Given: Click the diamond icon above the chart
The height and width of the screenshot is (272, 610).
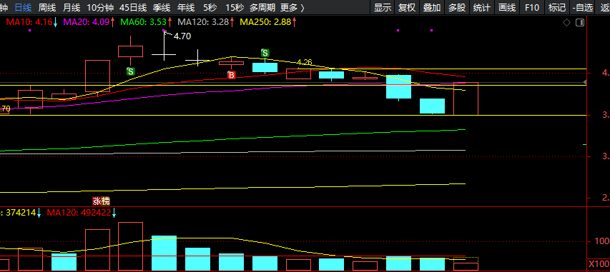Looking at the screenshot, I should (x=567, y=23).
